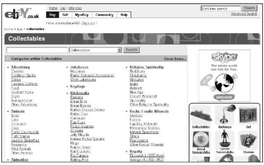Image resolution: width=264 pixels, height=165 pixels.
Task: Open the Royalty category heading
Action: (136, 151)
